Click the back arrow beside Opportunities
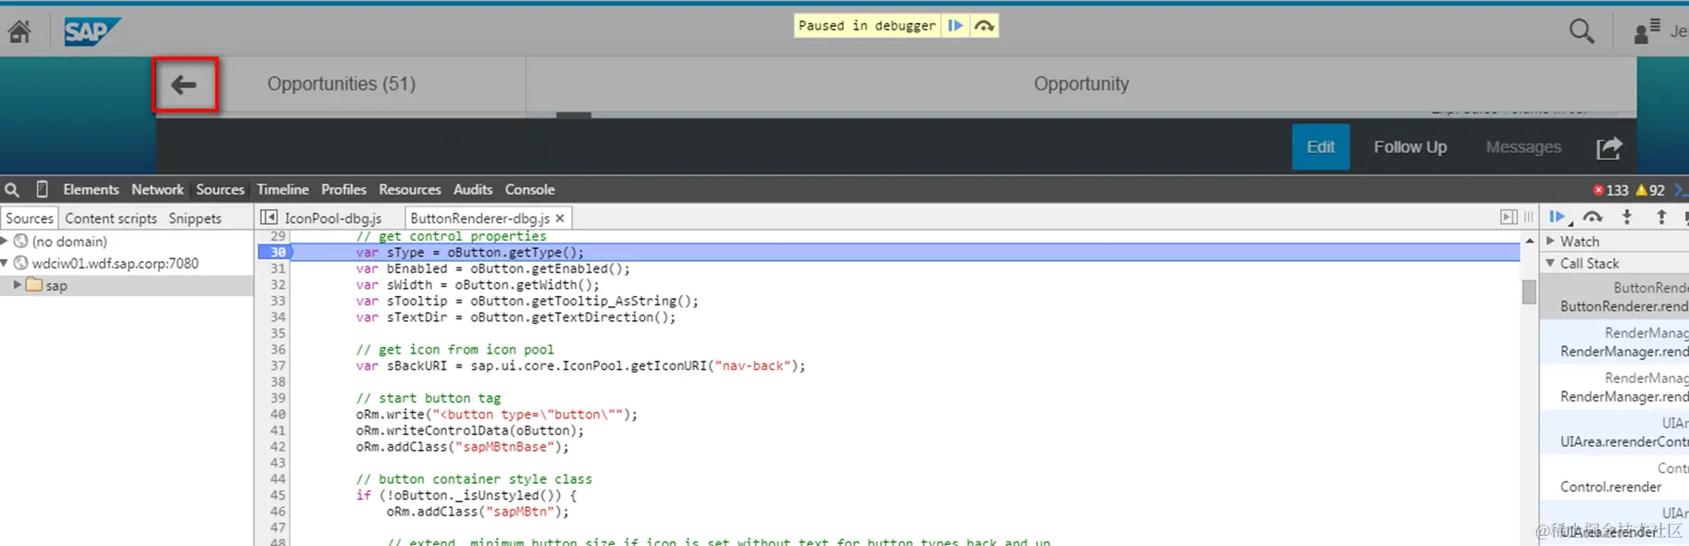The image size is (1689, 546). (184, 85)
